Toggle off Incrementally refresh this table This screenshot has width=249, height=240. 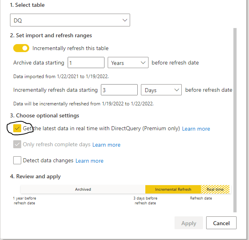coord(21,48)
